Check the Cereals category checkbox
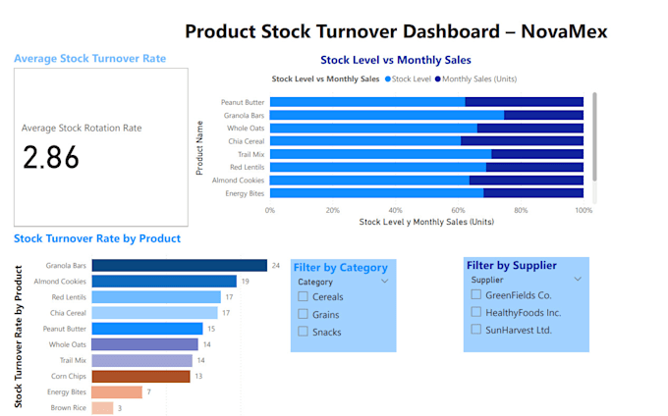The width and height of the screenshot is (668, 416). click(x=303, y=296)
